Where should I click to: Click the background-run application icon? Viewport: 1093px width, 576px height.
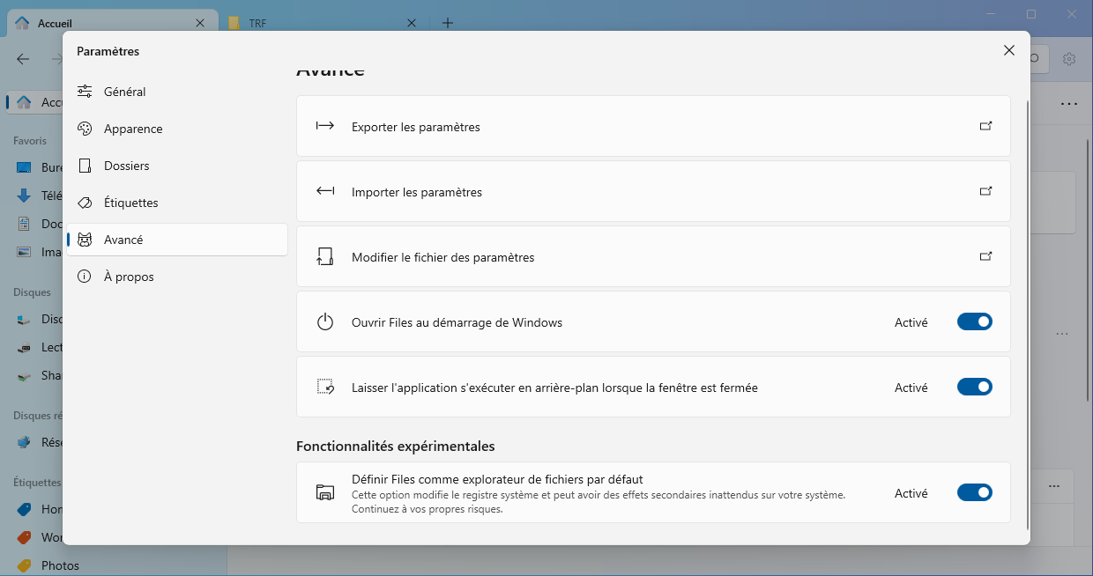click(x=325, y=388)
